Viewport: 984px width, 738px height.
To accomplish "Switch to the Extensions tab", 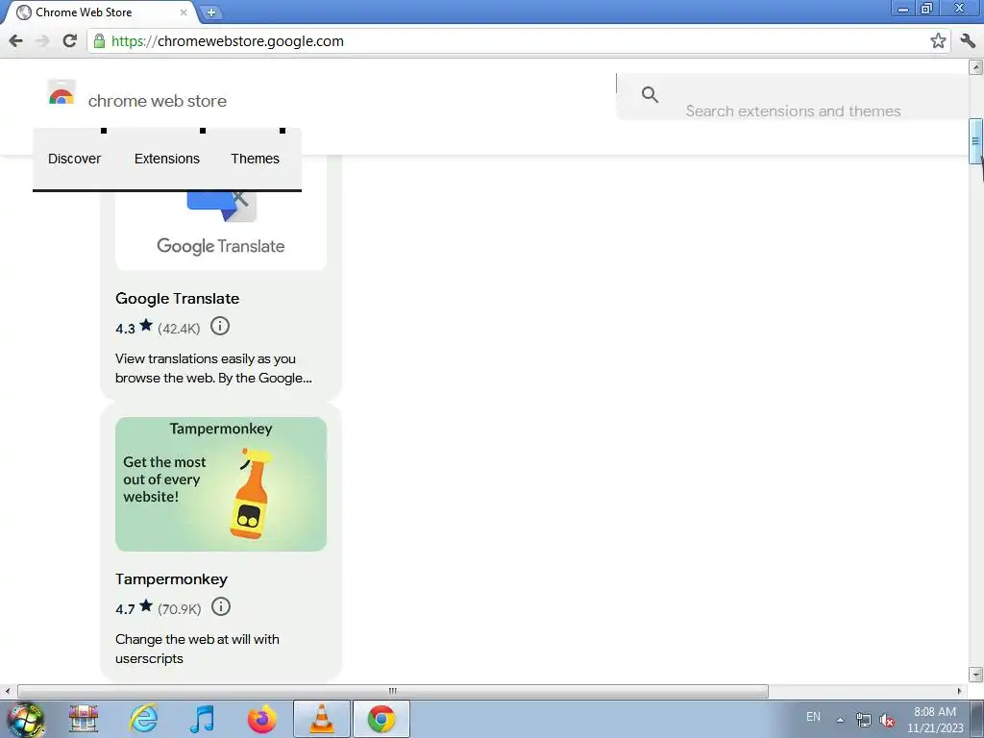I will (167, 159).
